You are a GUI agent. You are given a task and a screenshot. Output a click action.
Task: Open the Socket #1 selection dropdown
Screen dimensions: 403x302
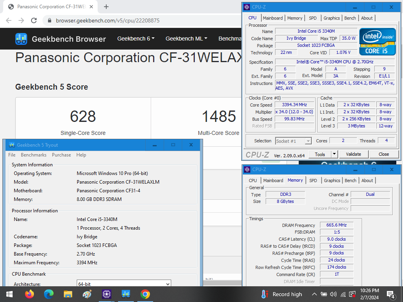coord(294,141)
